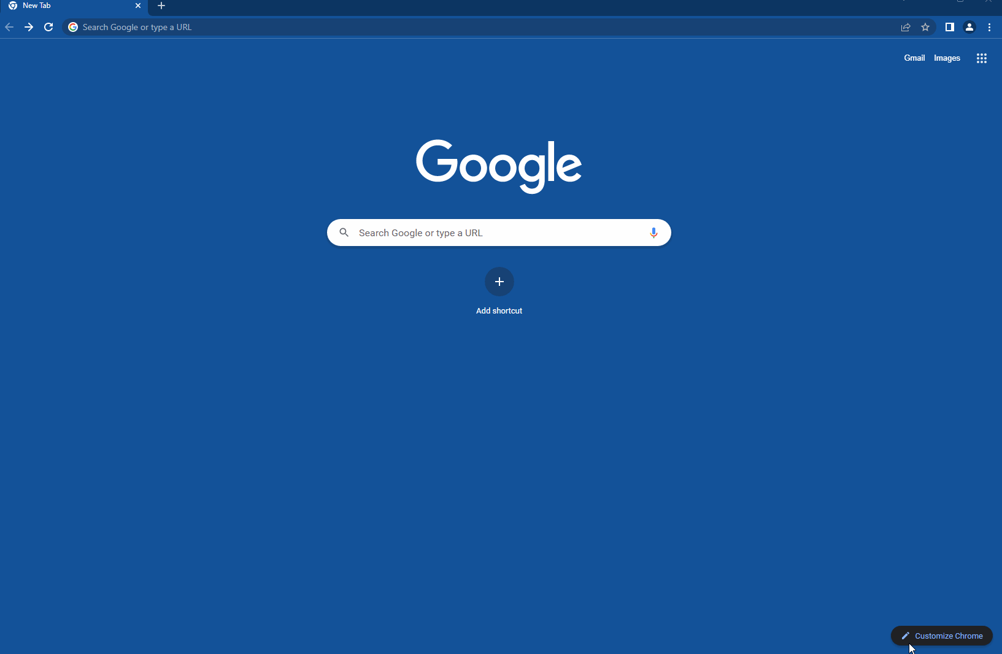1002x654 pixels.
Task: Toggle the side panel icon
Action: (x=950, y=27)
